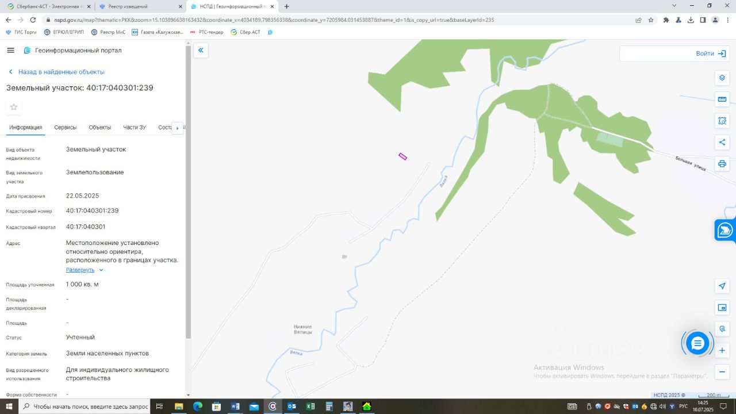The height and width of the screenshot is (414, 736).
Task: Go back in browser history
Action: coord(8,20)
